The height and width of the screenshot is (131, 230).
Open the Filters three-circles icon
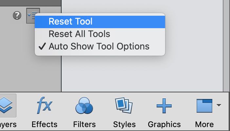coord(84,106)
